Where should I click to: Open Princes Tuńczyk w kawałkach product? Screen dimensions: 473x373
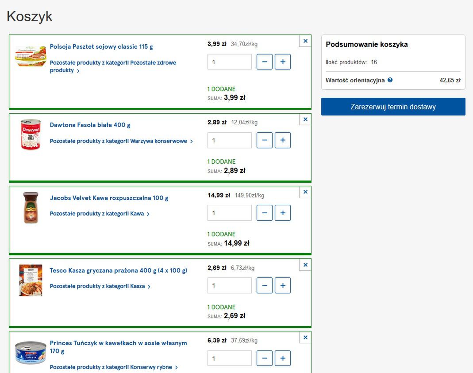(x=118, y=347)
